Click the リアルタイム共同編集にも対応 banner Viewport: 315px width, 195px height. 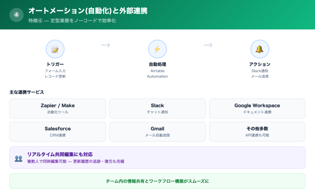pyautogui.click(x=157, y=158)
